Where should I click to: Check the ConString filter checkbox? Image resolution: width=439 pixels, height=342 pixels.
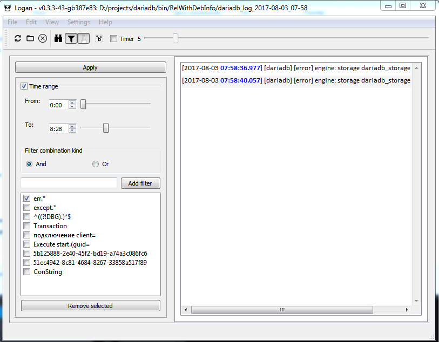[26, 271]
